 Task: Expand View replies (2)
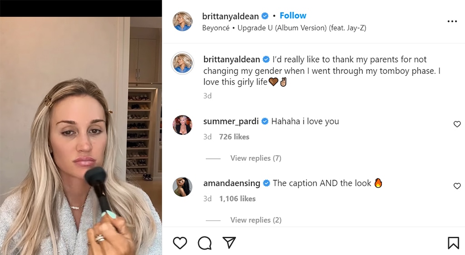coord(256,220)
